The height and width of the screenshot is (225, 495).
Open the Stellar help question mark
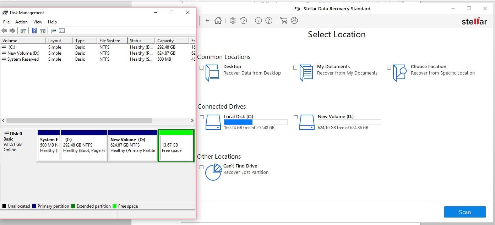click(x=269, y=21)
